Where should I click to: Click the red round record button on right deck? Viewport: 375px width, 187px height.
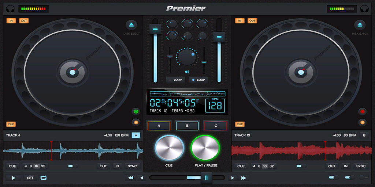pyautogui.click(x=362, y=111)
